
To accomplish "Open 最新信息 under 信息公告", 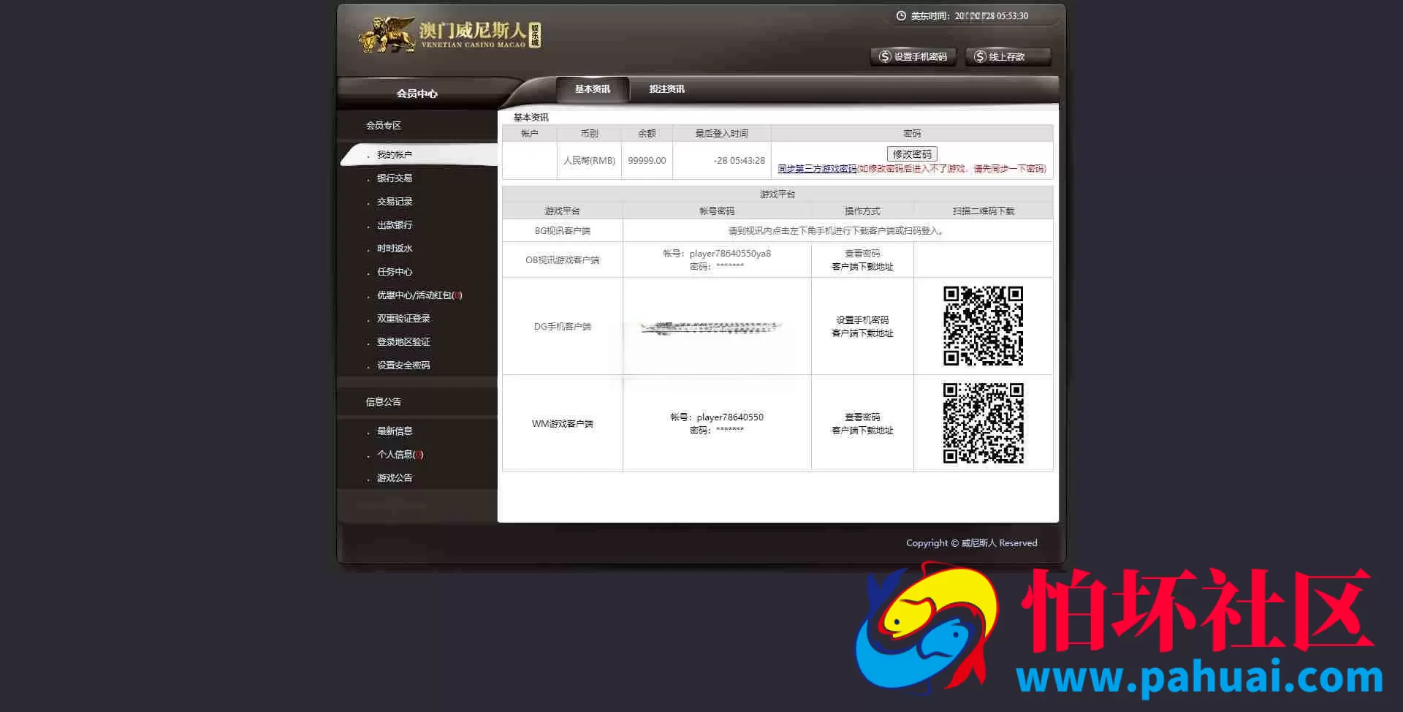I will [395, 431].
